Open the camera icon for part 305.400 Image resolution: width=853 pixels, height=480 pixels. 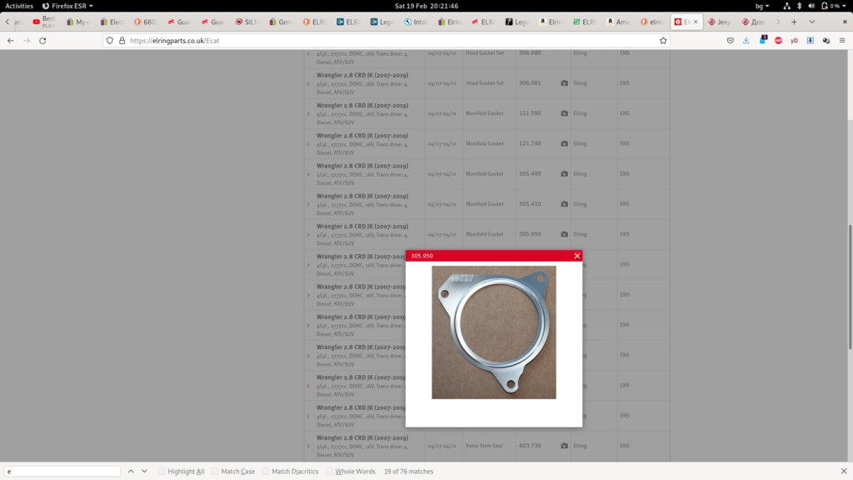(564, 173)
